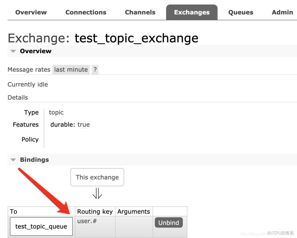
Task: Click the 'Routing key' column header
Action: [95, 212]
